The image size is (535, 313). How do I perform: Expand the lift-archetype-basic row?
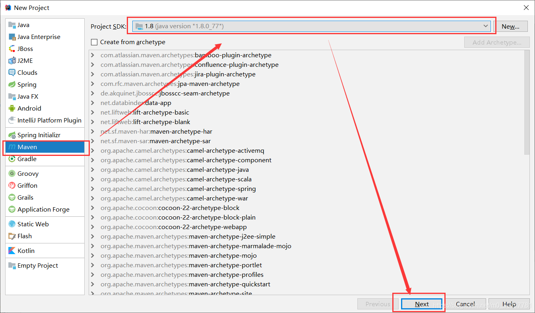(93, 113)
